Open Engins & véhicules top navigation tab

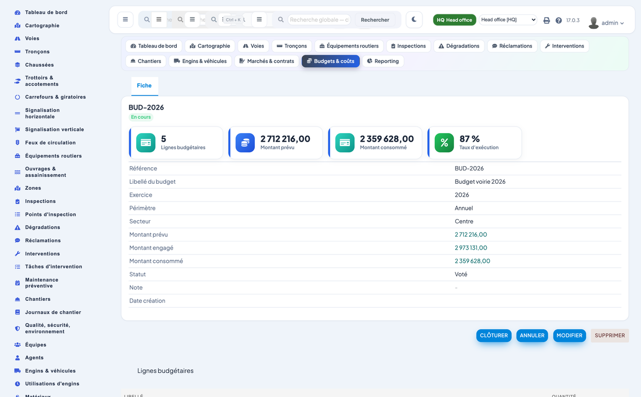click(200, 61)
